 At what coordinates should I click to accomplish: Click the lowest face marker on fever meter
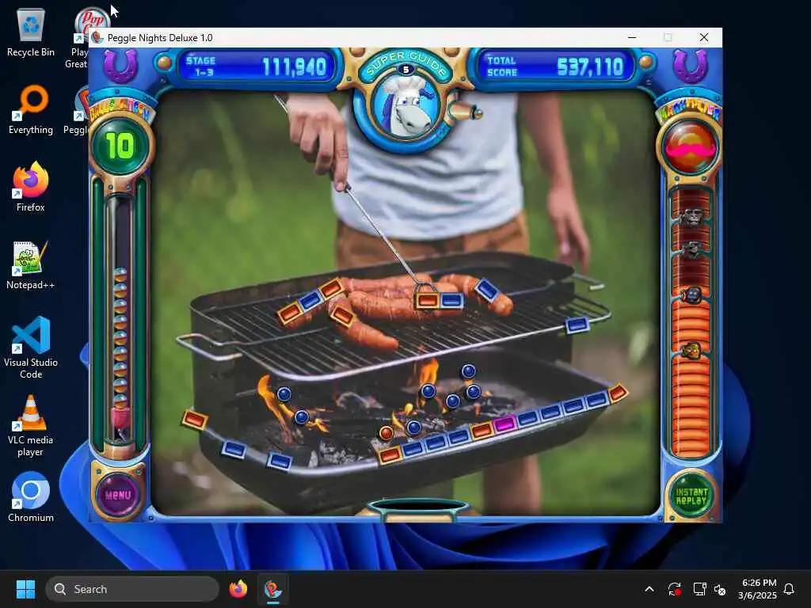[x=691, y=351]
